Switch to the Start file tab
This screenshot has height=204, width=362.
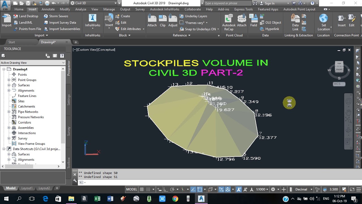point(12,42)
